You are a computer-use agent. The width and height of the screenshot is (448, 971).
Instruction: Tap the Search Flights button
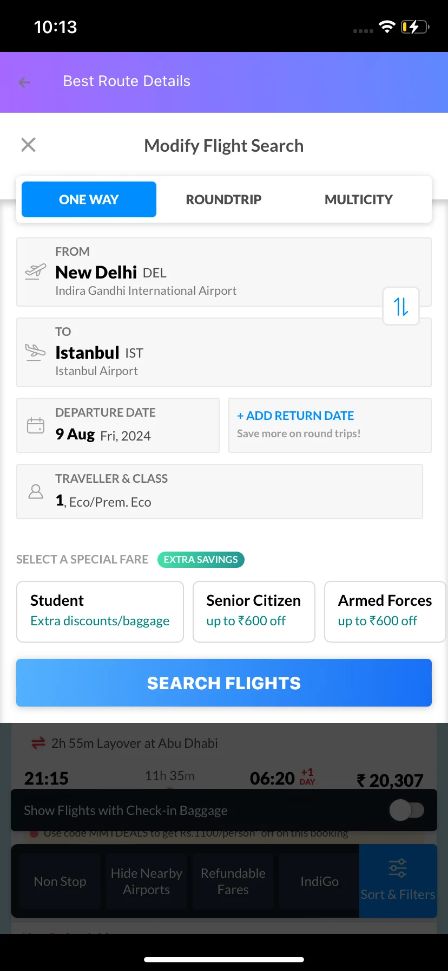pyautogui.click(x=224, y=683)
